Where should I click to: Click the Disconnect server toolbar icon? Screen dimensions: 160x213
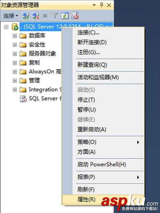[x=35, y=16]
